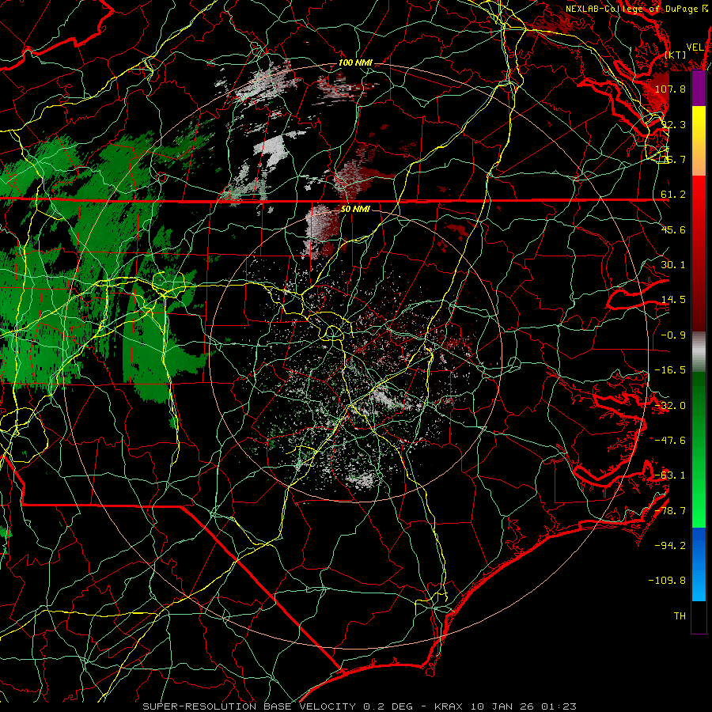Click the 100 NMI range ring label
Screen dimensions: 712x712
click(x=355, y=62)
